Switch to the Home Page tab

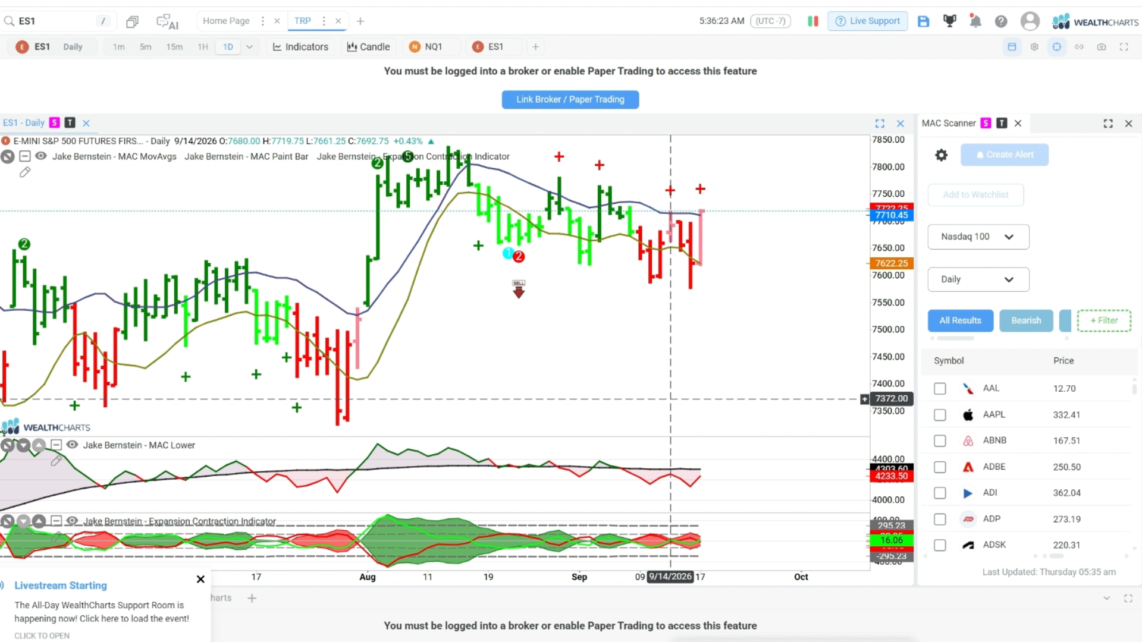226,21
